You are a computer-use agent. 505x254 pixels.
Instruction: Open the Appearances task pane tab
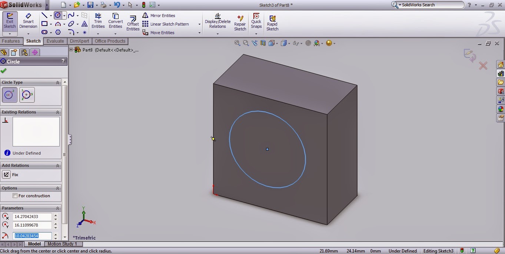(x=501, y=109)
